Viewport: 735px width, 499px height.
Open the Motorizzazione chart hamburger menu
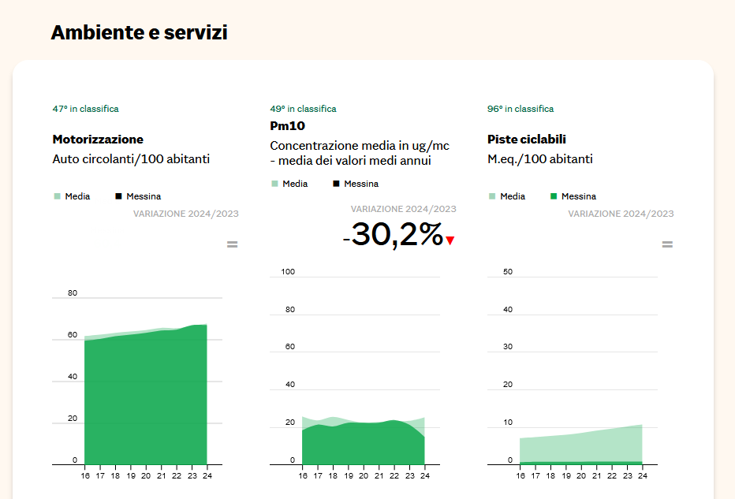point(232,244)
